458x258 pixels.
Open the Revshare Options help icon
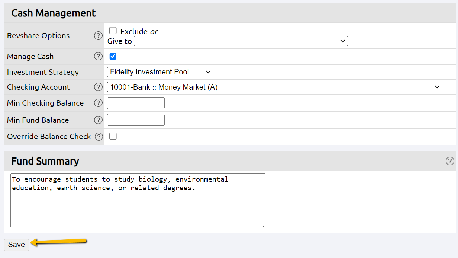tap(98, 35)
